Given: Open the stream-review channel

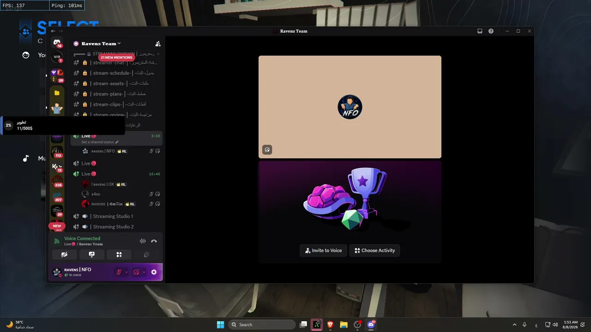Looking at the screenshot, I should coord(116,114).
